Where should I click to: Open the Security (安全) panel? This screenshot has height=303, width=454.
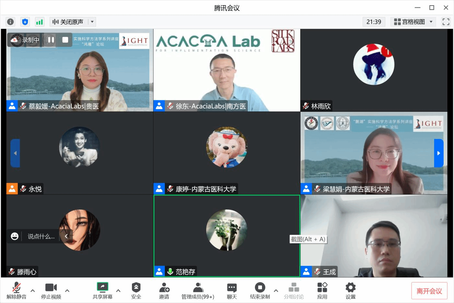[136, 291]
